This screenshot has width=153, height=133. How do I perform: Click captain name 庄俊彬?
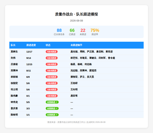point(14,64)
